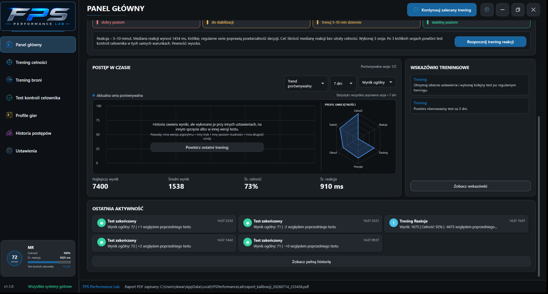Screen dimensions: 548x294
Task: Go to Panel główny menu item
Action: pos(38,44)
